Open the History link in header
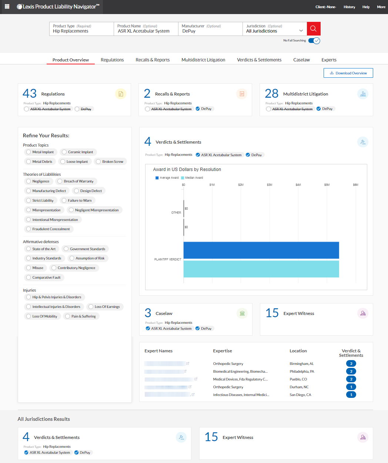This screenshot has width=388, height=463. point(349,7)
